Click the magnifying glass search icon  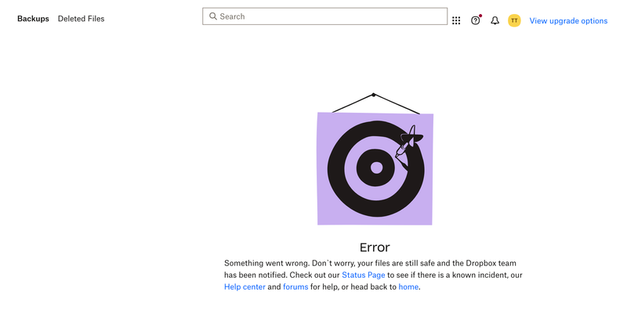[213, 16]
